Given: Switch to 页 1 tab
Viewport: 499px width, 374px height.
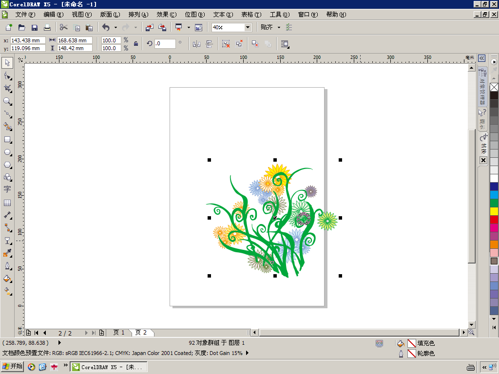Looking at the screenshot, I should [x=119, y=333].
